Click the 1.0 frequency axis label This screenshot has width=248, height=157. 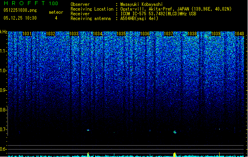pos(3,71)
